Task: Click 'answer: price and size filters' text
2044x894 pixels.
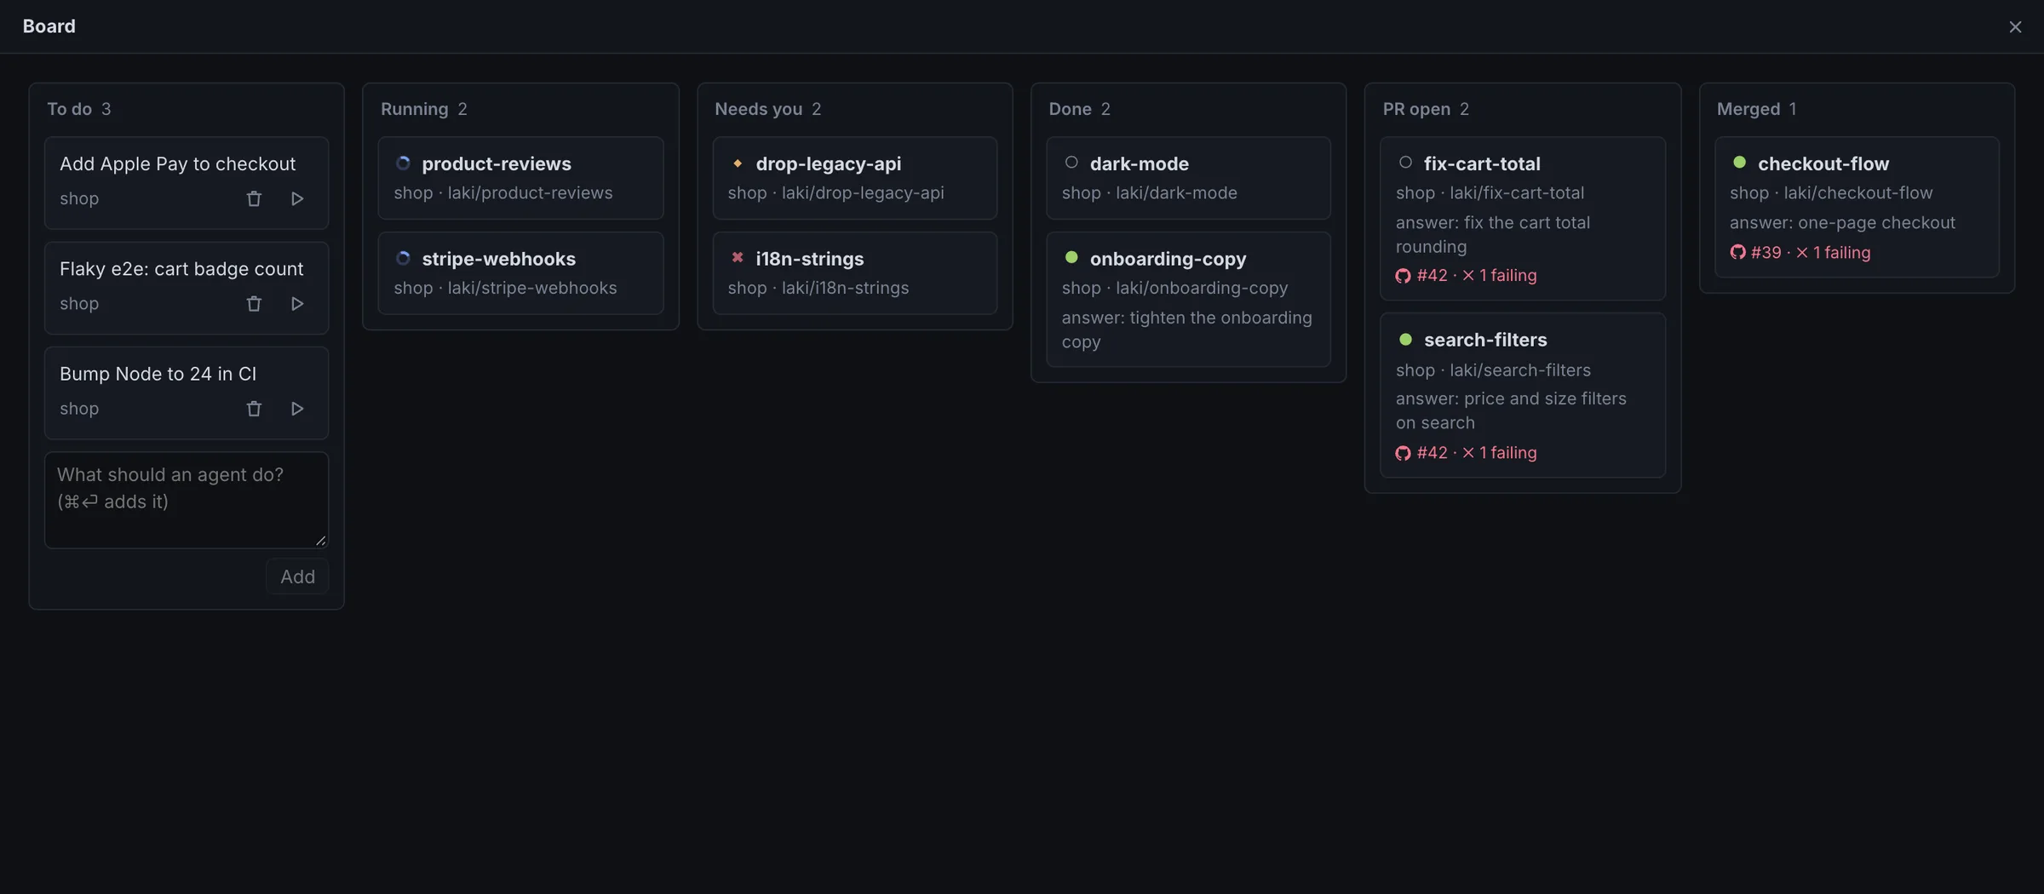Action: (1511, 410)
